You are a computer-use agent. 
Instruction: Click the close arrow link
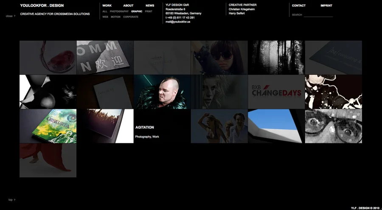coord(11,16)
